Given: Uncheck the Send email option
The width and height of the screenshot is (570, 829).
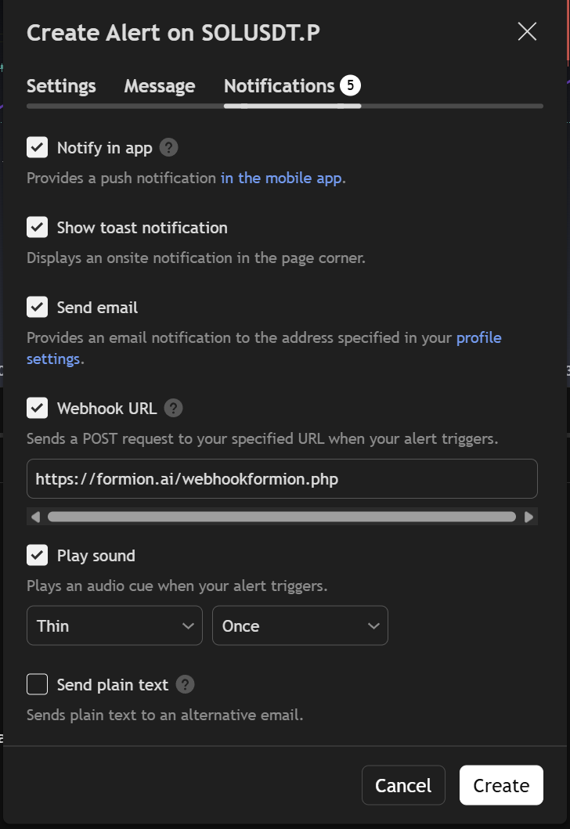Looking at the screenshot, I should (38, 308).
